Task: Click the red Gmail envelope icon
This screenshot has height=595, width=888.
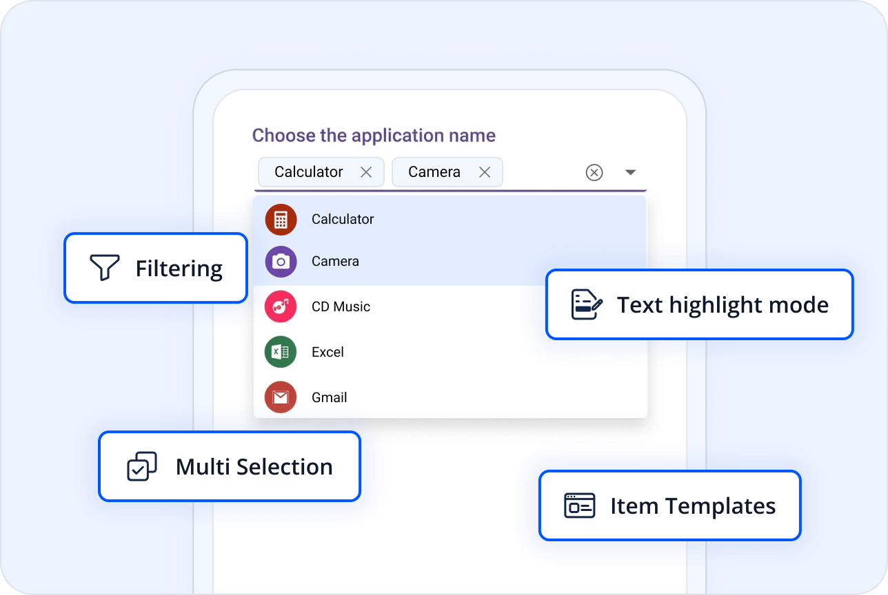Action: point(281,397)
